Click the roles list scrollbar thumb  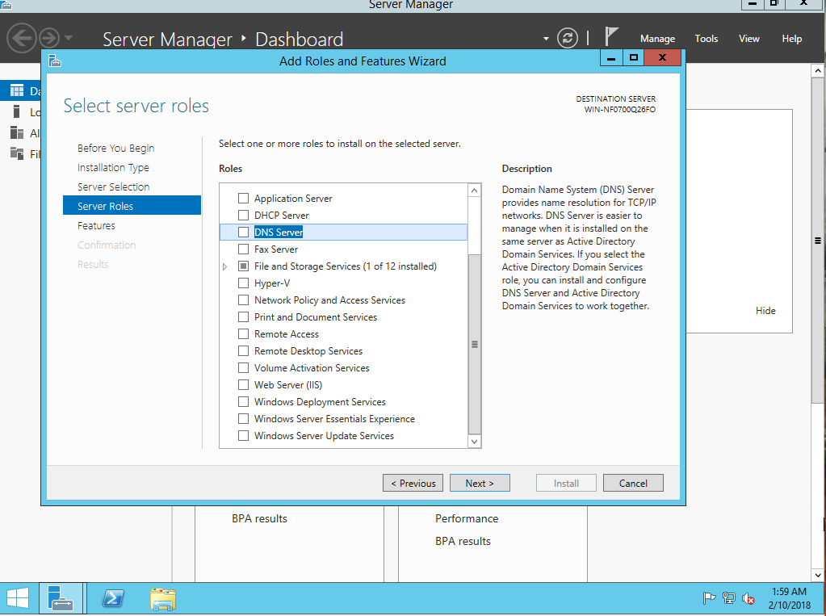pyautogui.click(x=475, y=344)
